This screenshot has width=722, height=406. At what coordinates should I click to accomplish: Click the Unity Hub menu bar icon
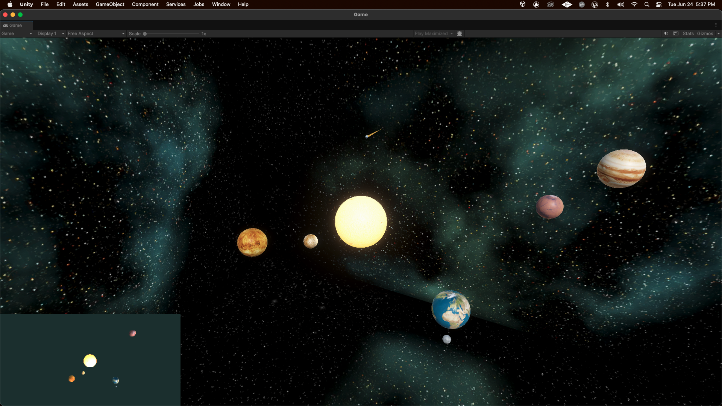523,5
